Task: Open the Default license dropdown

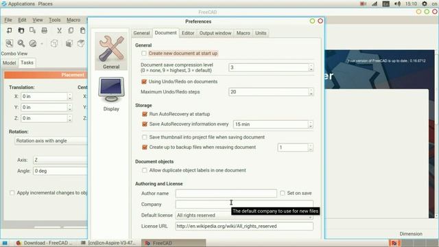Action: 244,215
